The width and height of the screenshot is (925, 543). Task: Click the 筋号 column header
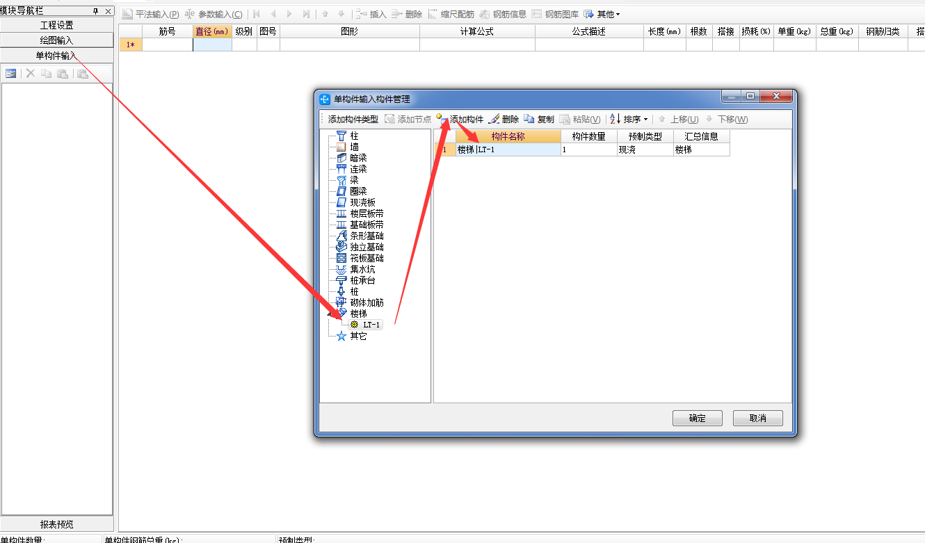pyautogui.click(x=167, y=31)
